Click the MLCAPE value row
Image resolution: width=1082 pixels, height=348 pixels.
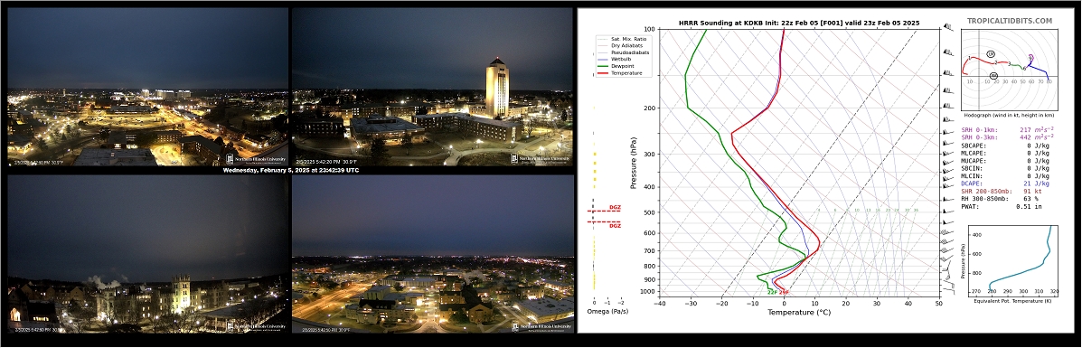coord(1005,154)
